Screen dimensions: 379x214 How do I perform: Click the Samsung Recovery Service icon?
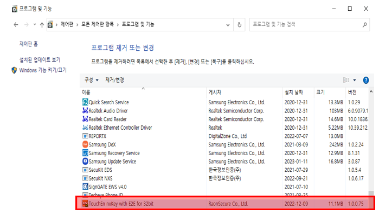[85, 153]
